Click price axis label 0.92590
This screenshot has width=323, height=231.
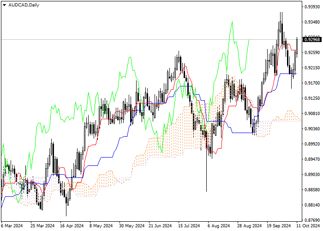pyautogui.click(x=312, y=53)
